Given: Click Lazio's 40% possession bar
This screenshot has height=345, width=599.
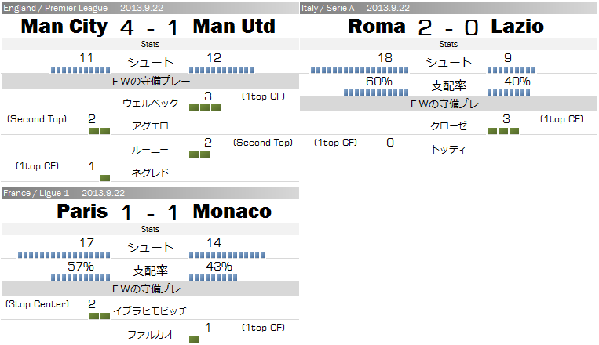Looking at the screenshot, I should 509,93.
